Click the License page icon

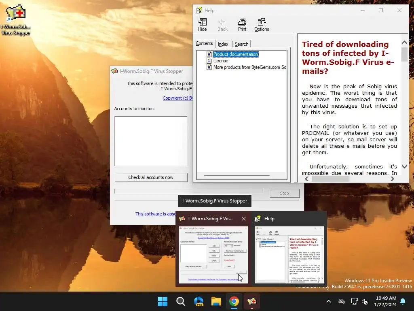209,61
